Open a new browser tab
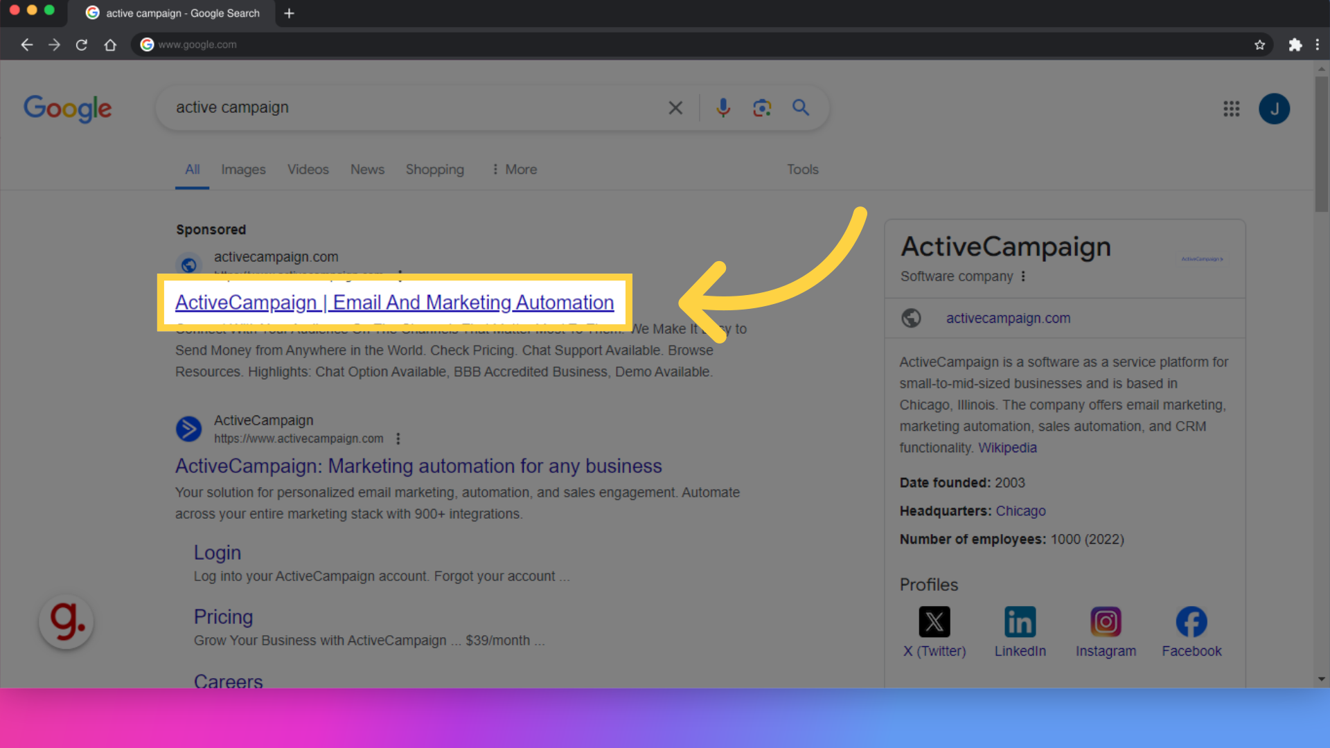This screenshot has width=1330, height=748. point(290,13)
